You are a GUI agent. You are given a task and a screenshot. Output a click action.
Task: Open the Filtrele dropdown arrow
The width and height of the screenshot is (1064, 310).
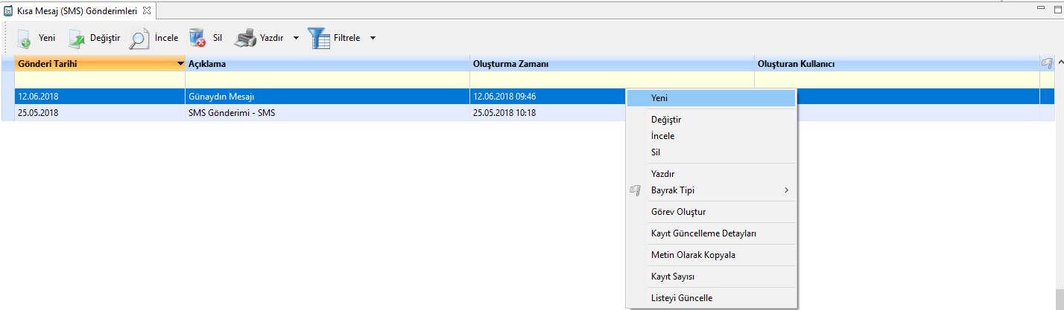(x=373, y=38)
